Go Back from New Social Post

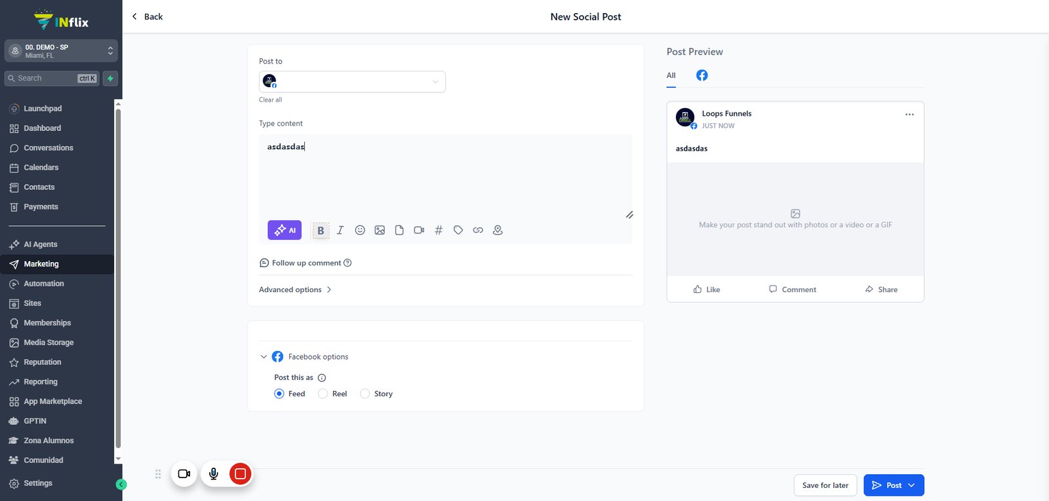pos(148,16)
